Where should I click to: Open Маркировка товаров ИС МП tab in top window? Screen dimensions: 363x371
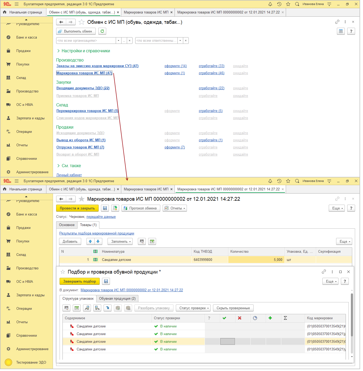coord(146,12)
